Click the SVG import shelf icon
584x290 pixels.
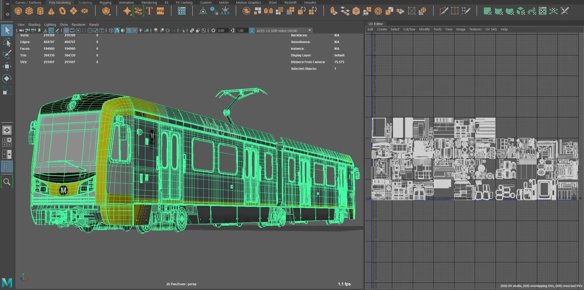(x=160, y=11)
